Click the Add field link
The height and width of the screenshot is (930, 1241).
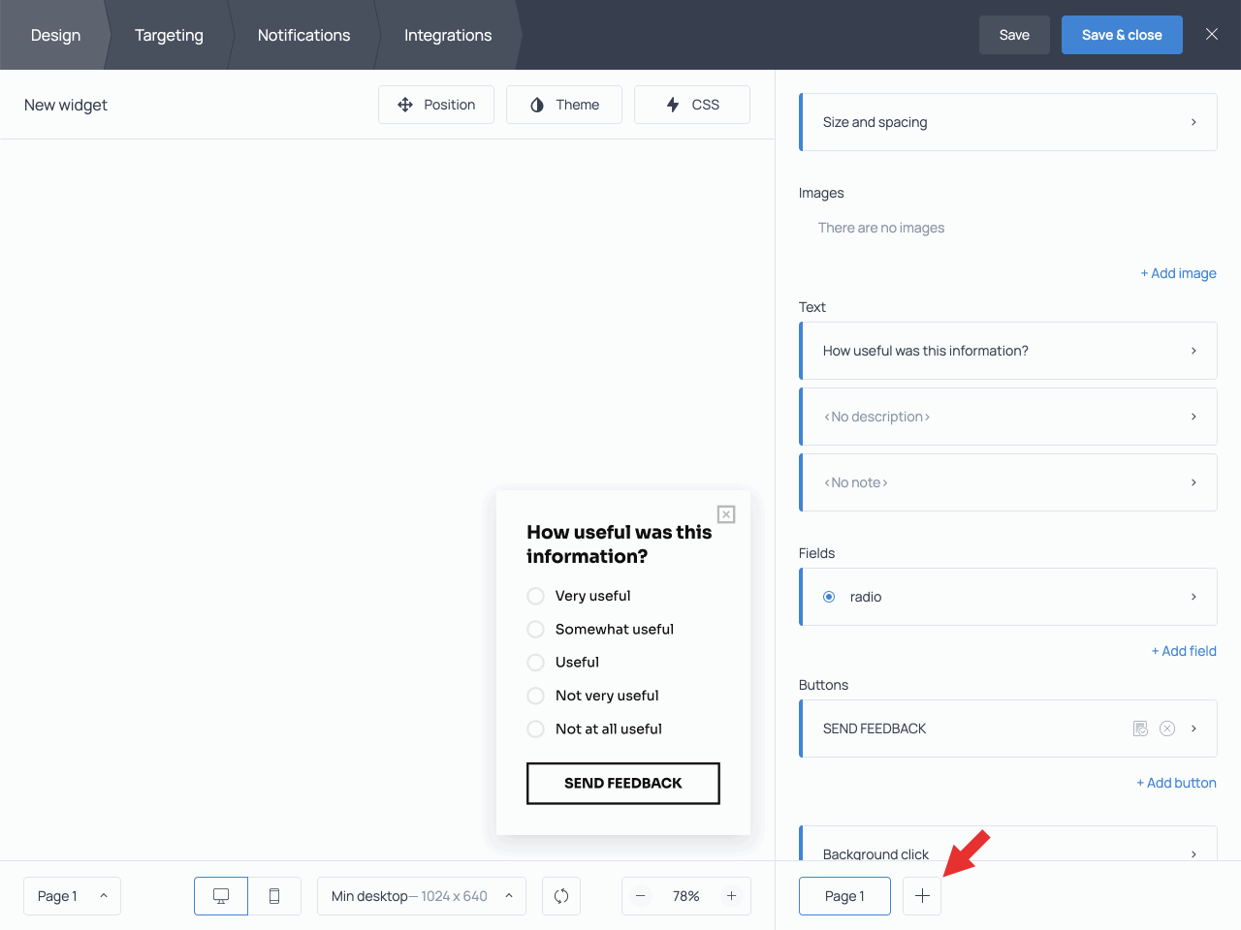coord(1184,651)
